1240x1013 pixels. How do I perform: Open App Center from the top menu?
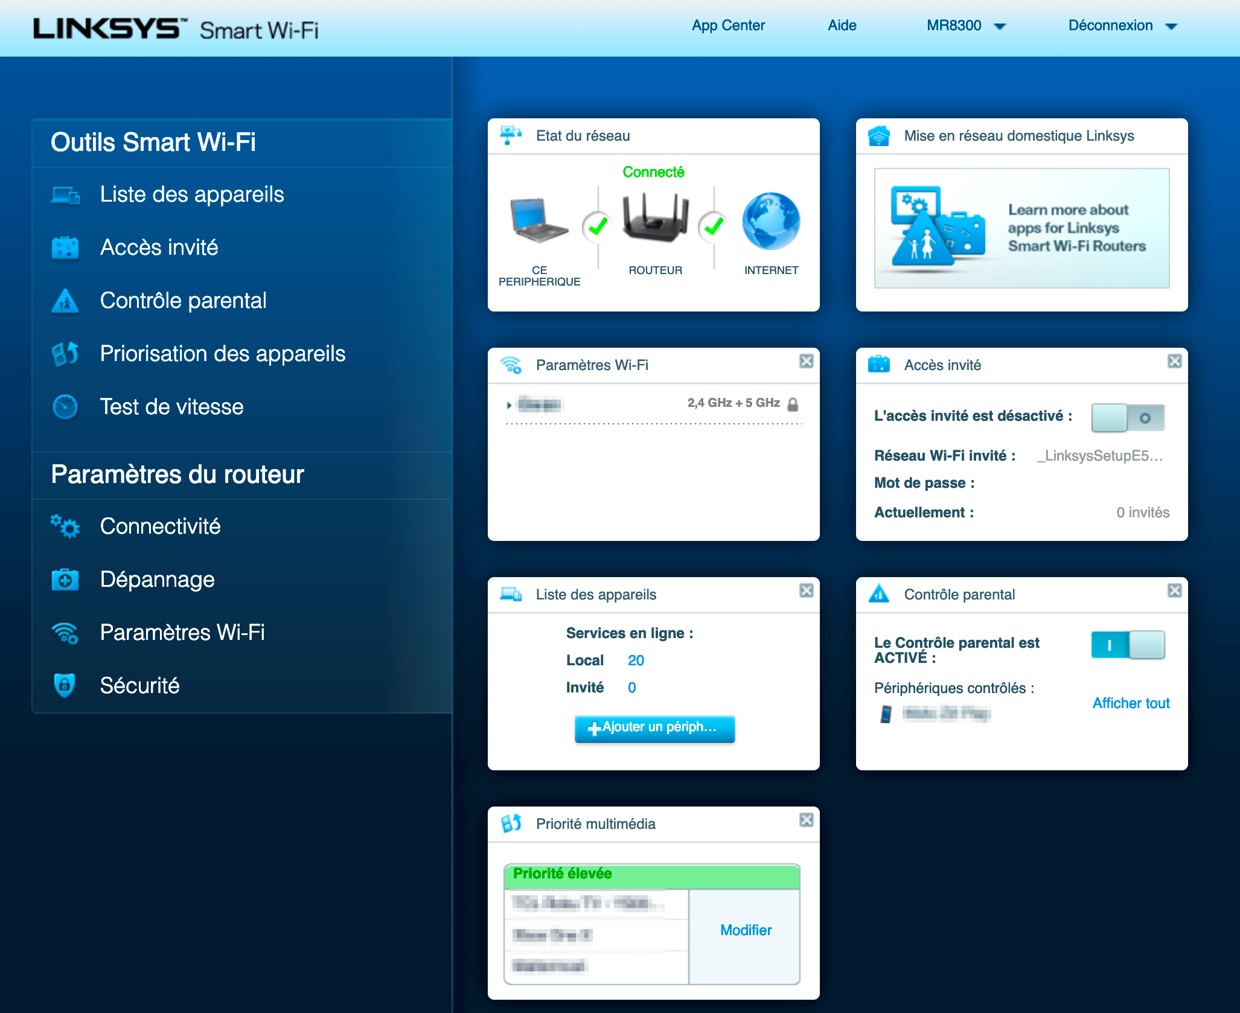click(x=728, y=26)
